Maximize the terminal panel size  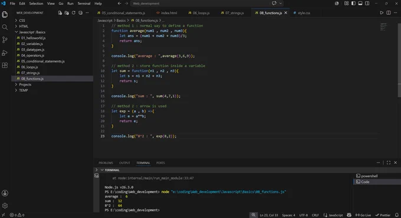click(x=389, y=163)
